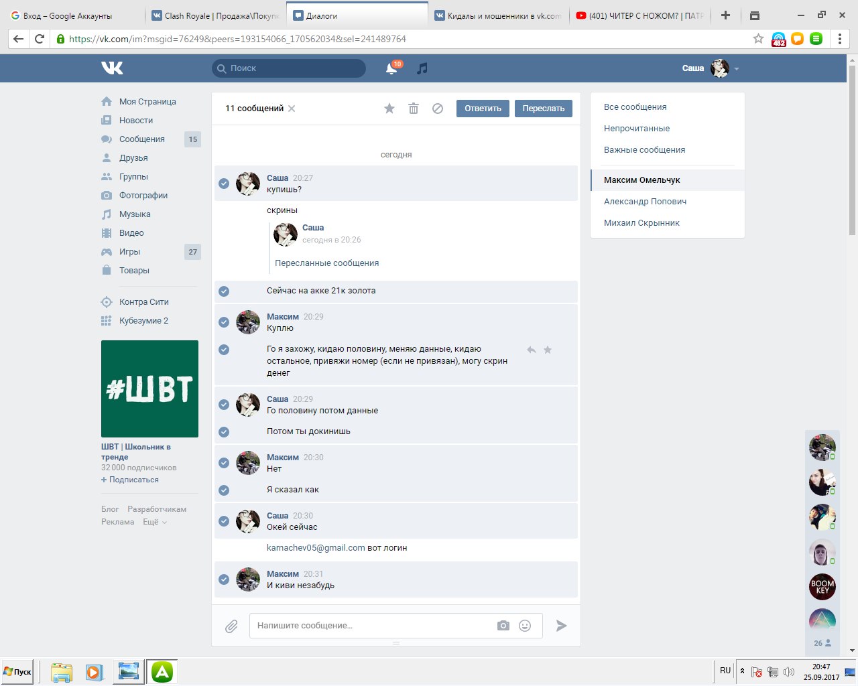Open the music player note icon
The image size is (858, 686).
click(422, 68)
